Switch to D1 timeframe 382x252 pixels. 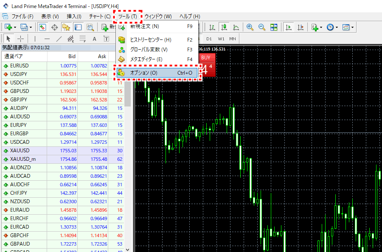(x=209, y=39)
